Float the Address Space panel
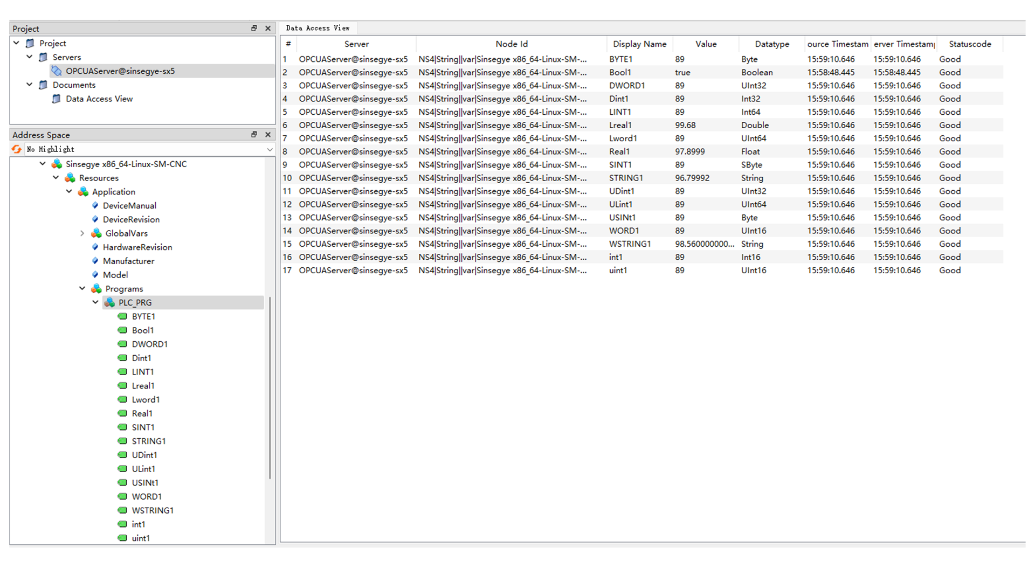 pos(254,135)
